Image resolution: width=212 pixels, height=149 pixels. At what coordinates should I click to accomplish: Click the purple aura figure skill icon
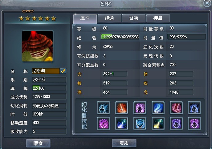[140, 108]
